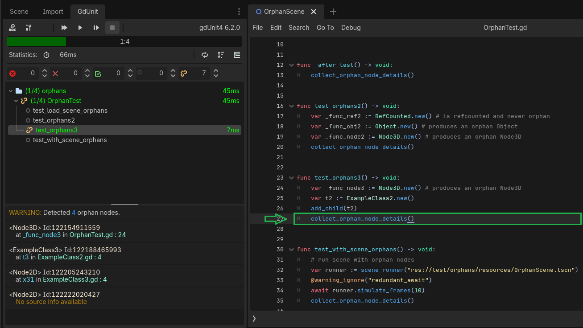Stop the running tests
This screenshot has width=583, height=328.
click(112, 28)
